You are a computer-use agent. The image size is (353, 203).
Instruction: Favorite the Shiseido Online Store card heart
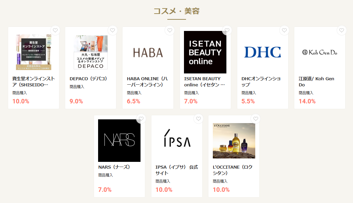(x=55, y=30)
